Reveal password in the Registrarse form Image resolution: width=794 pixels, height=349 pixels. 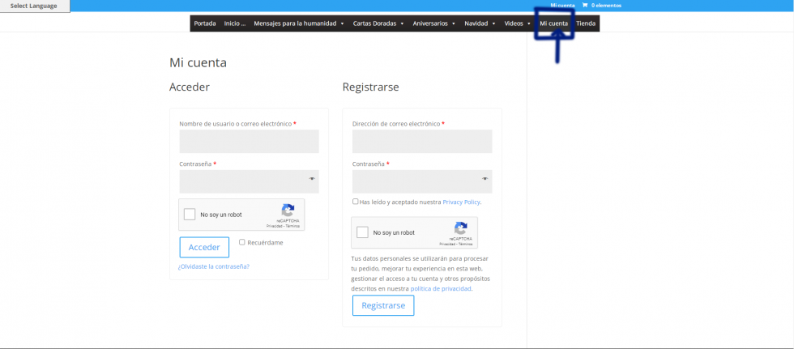click(485, 179)
